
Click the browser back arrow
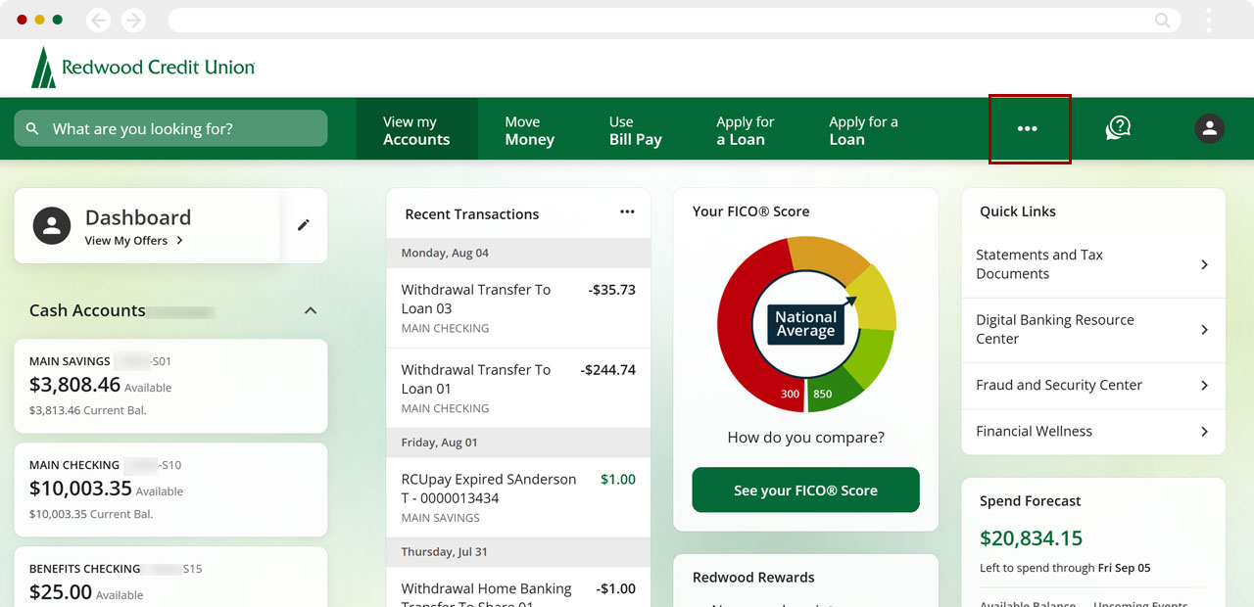click(x=98, y=21)
